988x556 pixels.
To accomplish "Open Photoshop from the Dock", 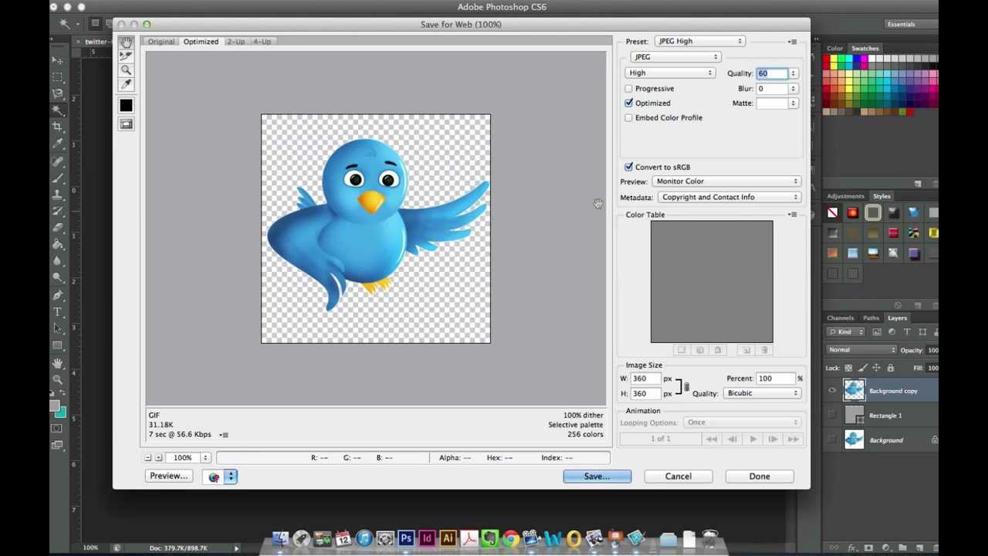I will click(x=405, y=538).
